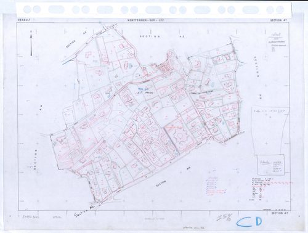Select the handwritten stamp in the top corner
This screenshot has width=308, height=233.
coord(277,42)
